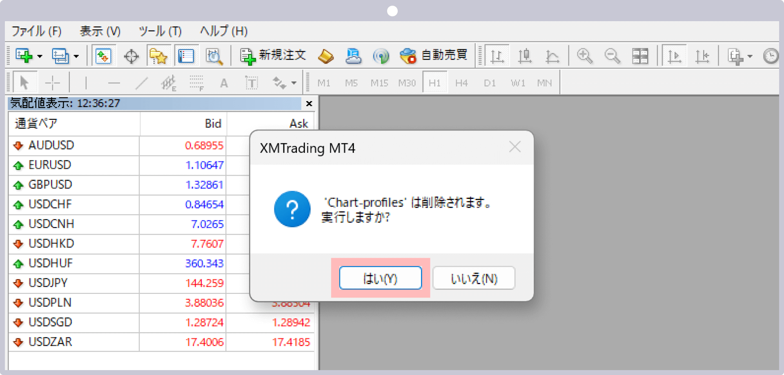Click the 通貨ペア column header
The width and height of the screenshot is (784, 375).
[74, 124]
